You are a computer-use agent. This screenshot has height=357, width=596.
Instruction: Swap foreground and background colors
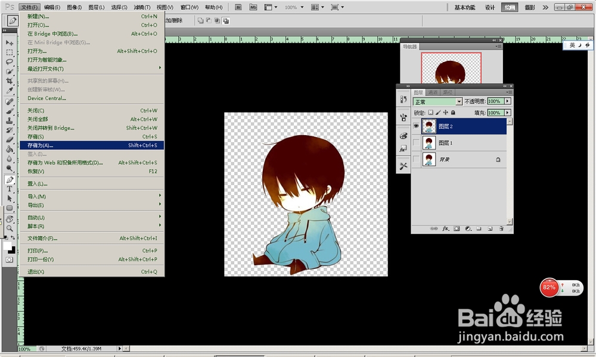pos(13,238)
